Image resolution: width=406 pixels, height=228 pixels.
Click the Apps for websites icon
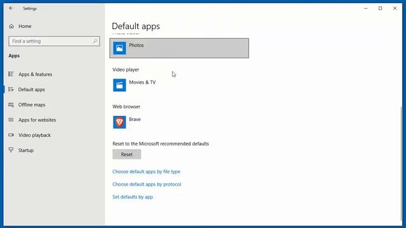(11, 120)
